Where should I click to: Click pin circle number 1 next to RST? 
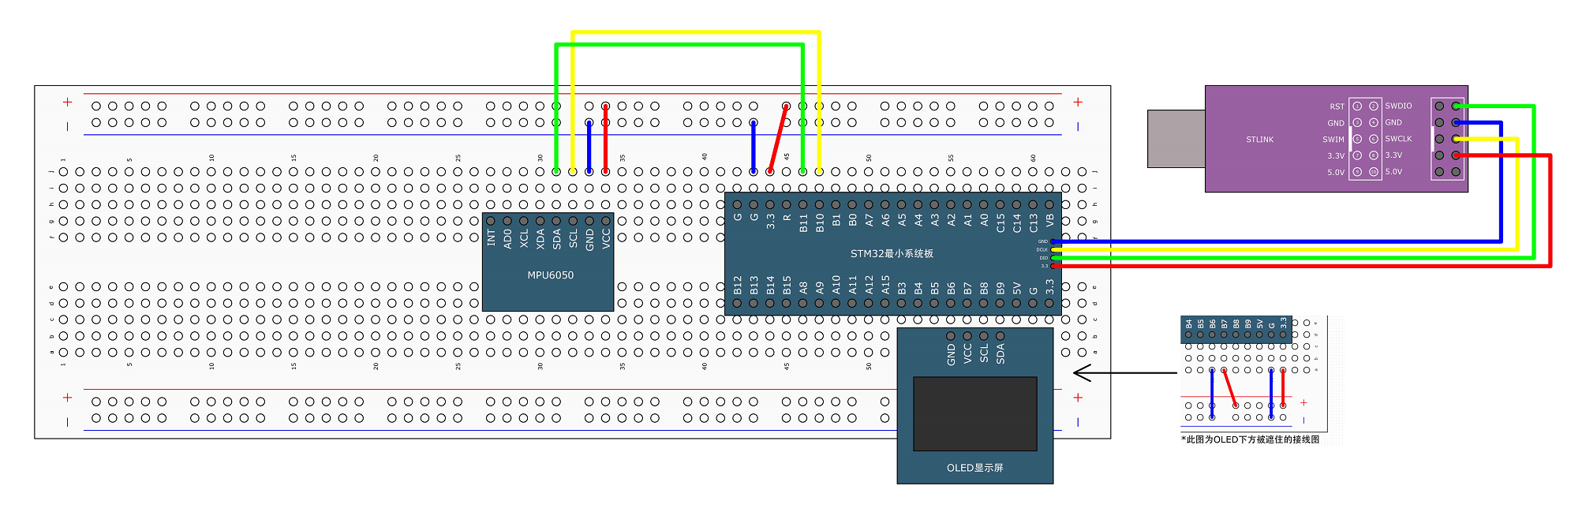pos(1357,106)
